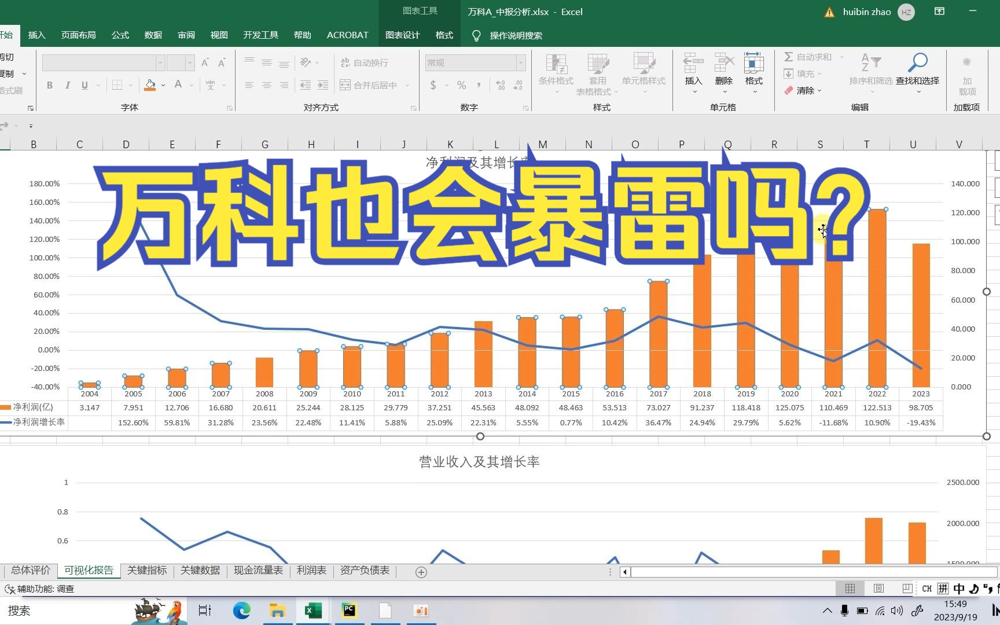The image size is (1000, 625).
Task: Open 页面布局 ribbon tab
Action: (x=78, y=35)
